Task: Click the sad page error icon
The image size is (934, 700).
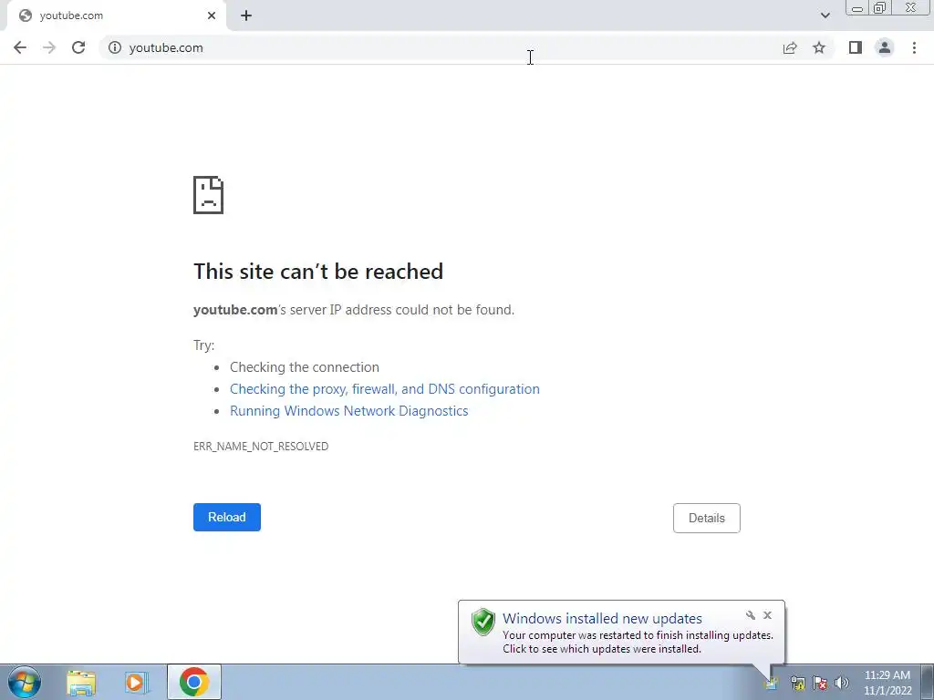Action: pos(209,195)
